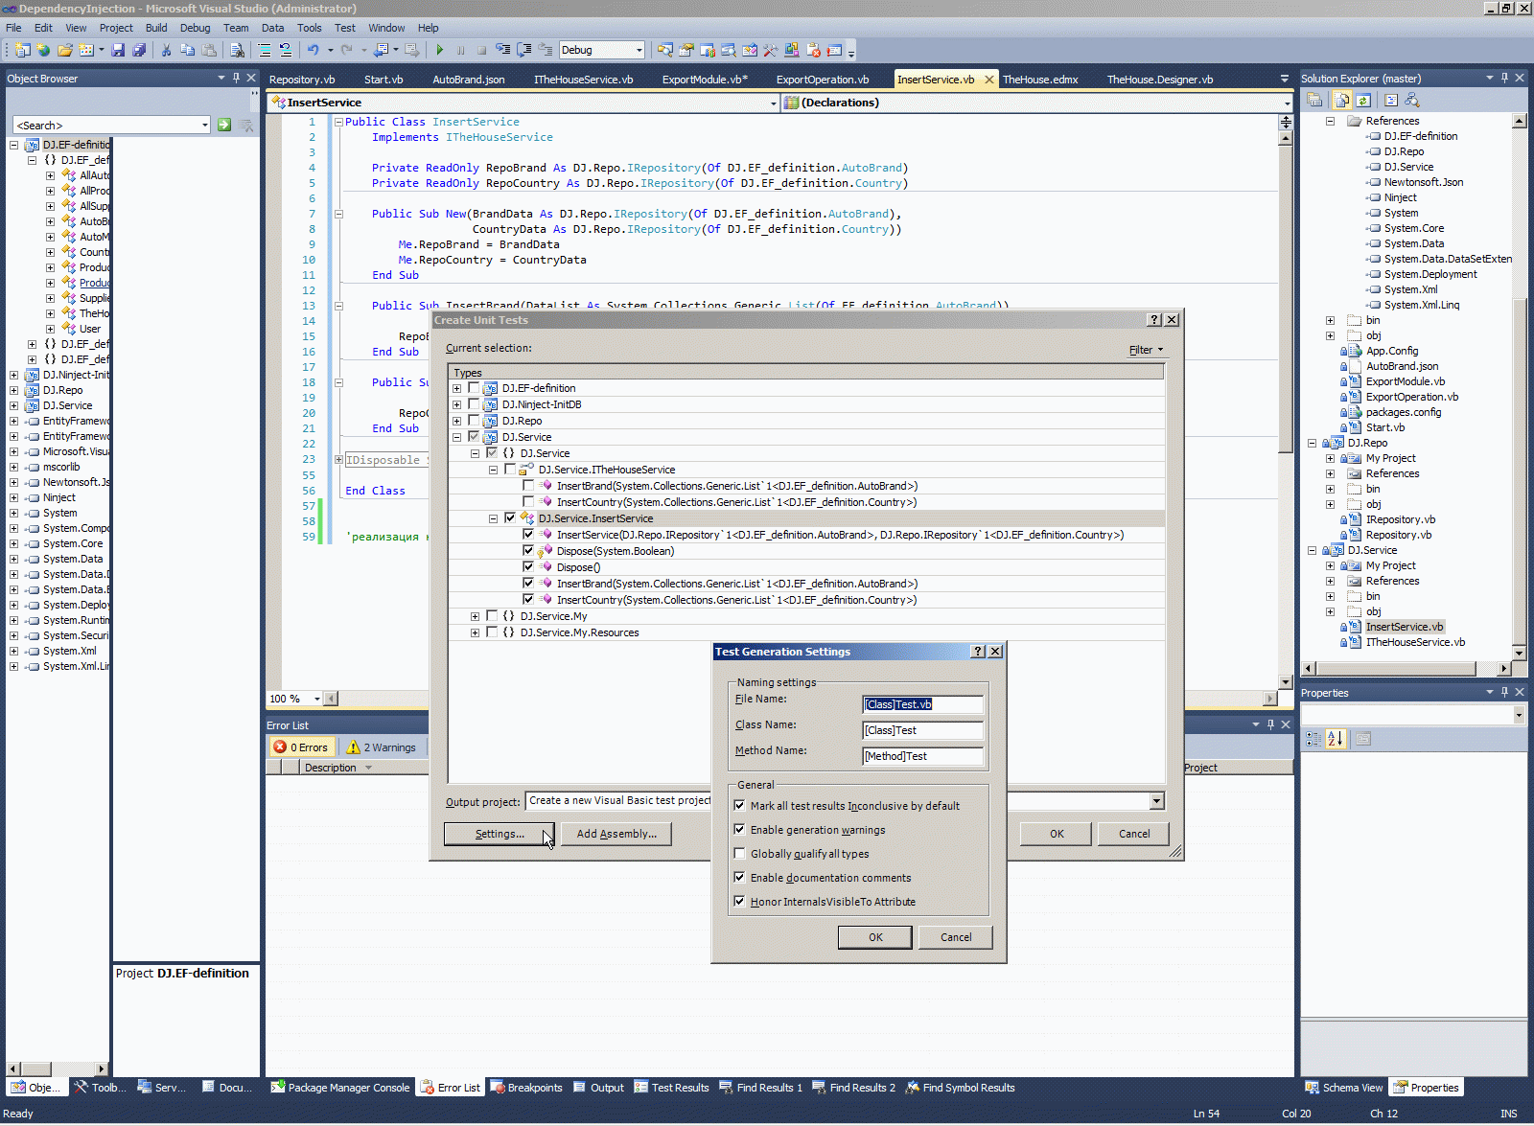Click the Navigate Backward toolbar icon
Viewport: 1534px width, 1126px height.
pyautogui.click(x=382, y=50)
